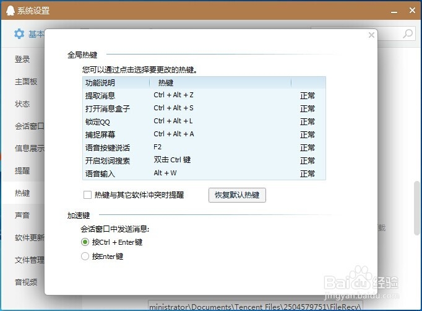Click the gear icon beside 基本
The image size is (422, 311).
[x=19, y=34]
